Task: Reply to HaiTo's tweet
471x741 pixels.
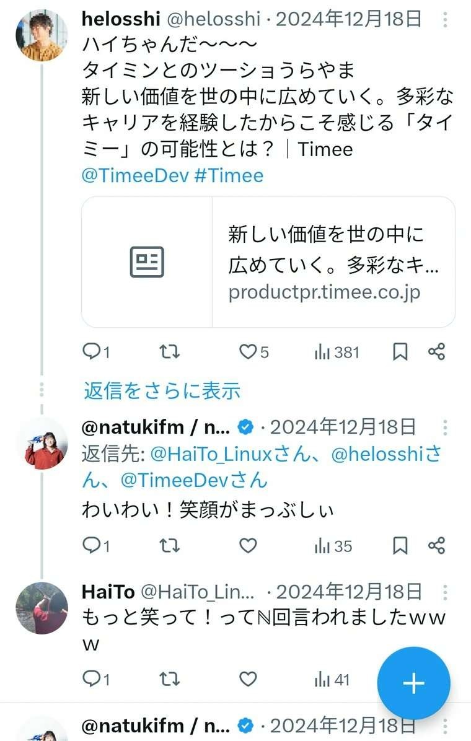Action: 92,680
